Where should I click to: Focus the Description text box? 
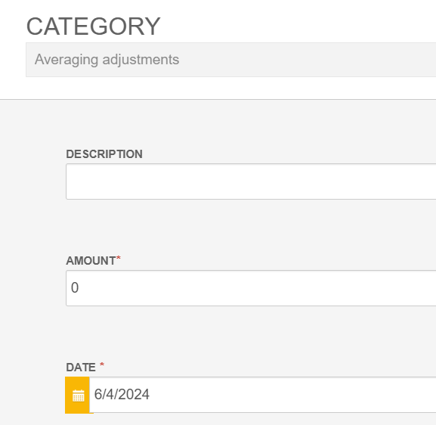coord(251,181)
